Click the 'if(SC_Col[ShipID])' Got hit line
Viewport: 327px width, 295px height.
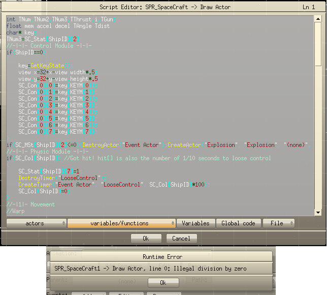click(139, 158)
